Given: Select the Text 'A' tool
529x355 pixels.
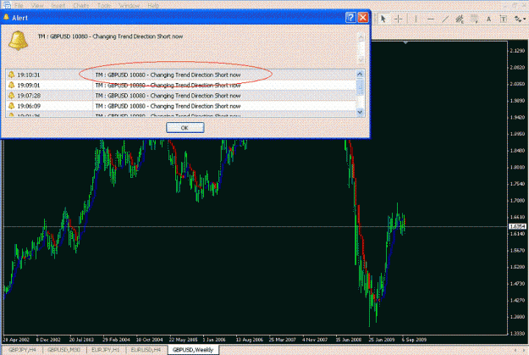Looking at the screenshot, I should click(488, 19).
